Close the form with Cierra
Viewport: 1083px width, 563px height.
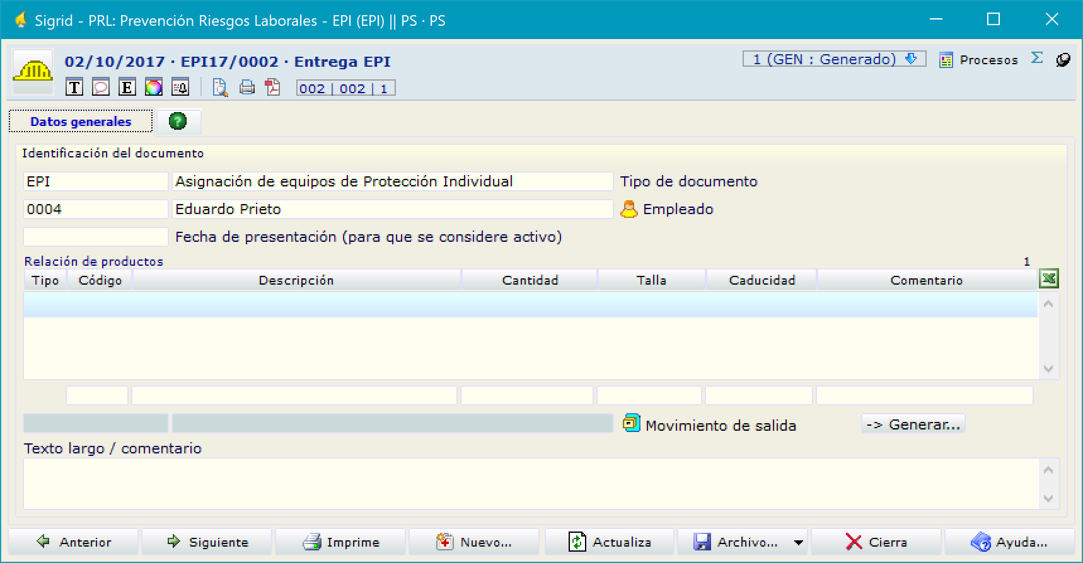click(876, 542)
